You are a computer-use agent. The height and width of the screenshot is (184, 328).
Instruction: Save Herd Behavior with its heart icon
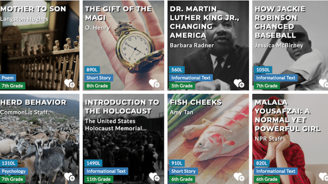tap(70, 177)
